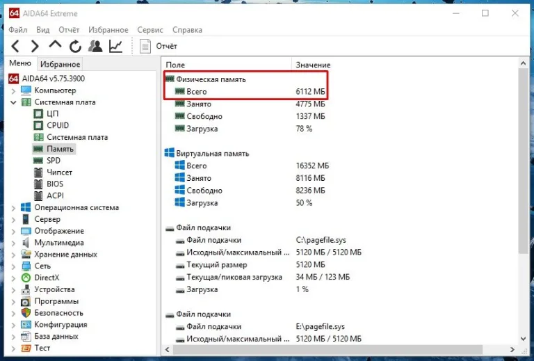Open the Справка menu

(187, 30)
